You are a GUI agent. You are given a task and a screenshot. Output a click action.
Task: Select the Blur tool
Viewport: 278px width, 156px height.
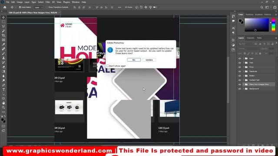tap(3, 76)
